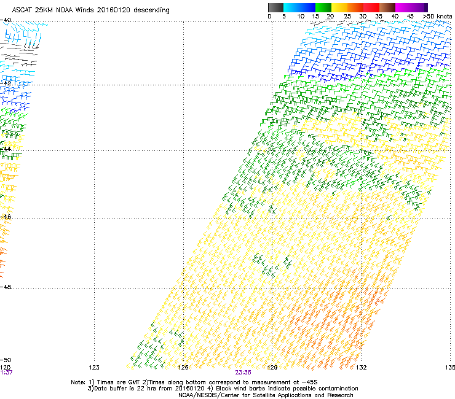Click the -44 latitude label
Screen dimensions: 455x399
coord(6,149)
